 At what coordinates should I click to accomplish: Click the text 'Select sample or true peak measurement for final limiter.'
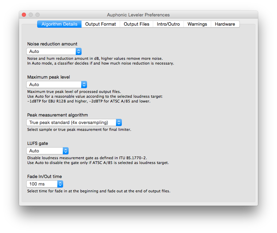click(x=79, y=129)
